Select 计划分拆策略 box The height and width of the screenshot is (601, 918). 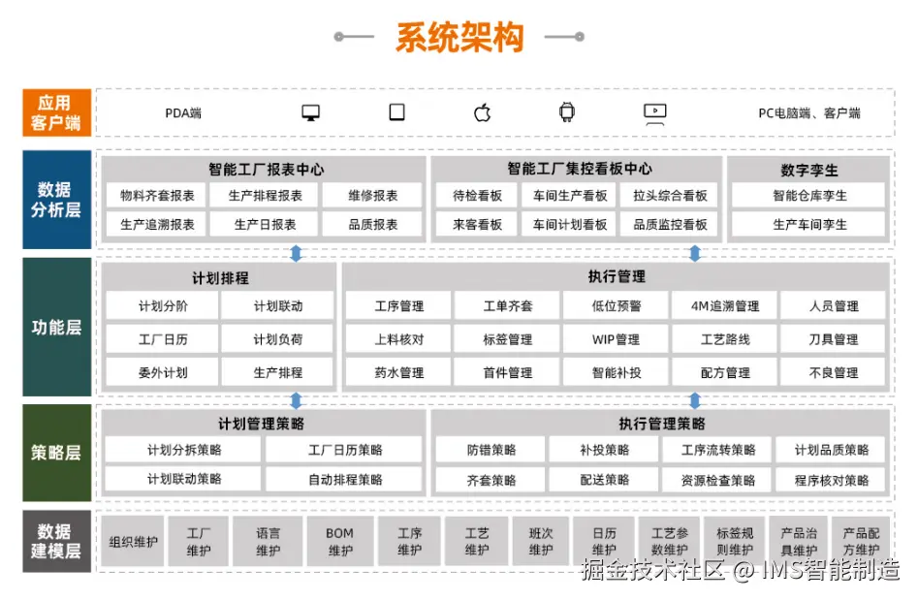pyautogui.click(x=184, y=450)
